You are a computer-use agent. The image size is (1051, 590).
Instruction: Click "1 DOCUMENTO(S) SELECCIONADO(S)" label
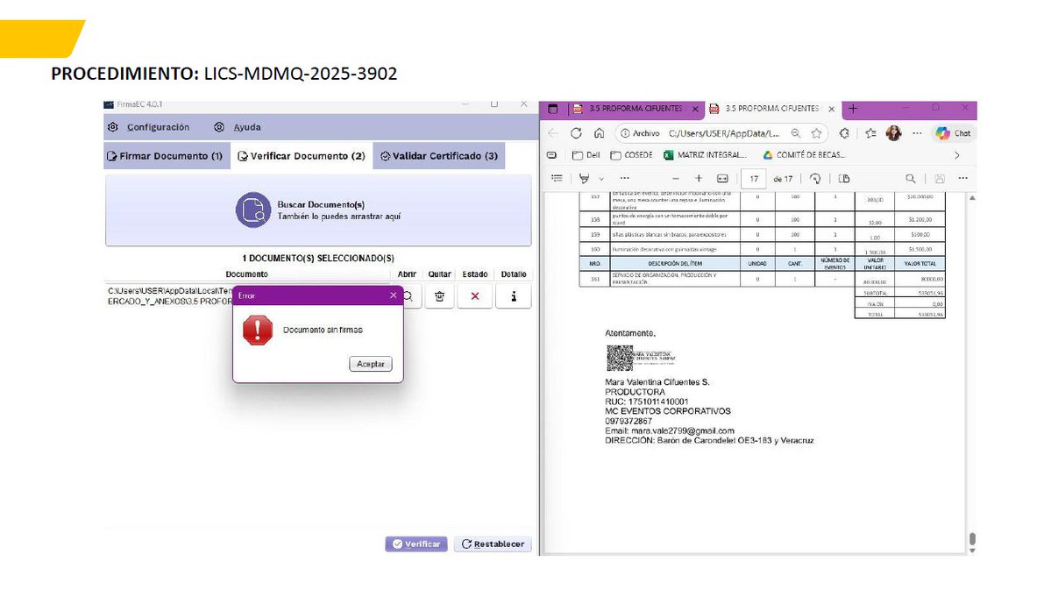(318, 258)
